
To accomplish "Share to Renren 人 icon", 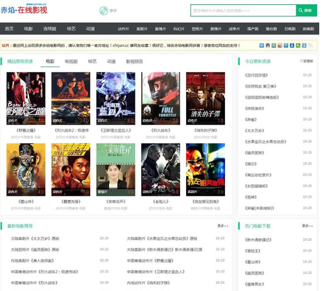I will coord(292,45).
